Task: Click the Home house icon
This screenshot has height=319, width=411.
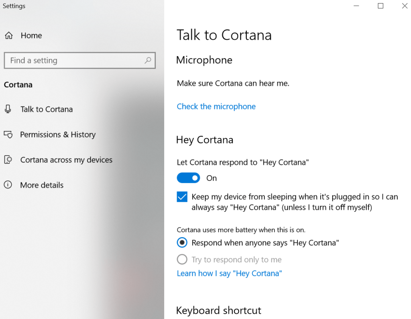Action: [x=8, y=36]
